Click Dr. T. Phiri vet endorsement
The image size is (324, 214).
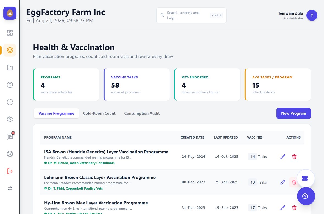point(74,188)
